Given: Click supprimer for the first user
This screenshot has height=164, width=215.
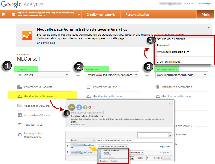Looking at the screenshot, I should coord(165,146).
